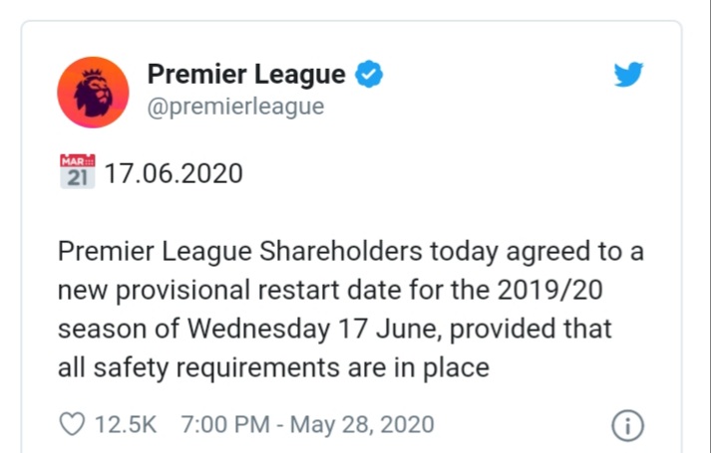Open the tweet info icon
This screenshot has height=453, width=711.
tap(627, 425)
